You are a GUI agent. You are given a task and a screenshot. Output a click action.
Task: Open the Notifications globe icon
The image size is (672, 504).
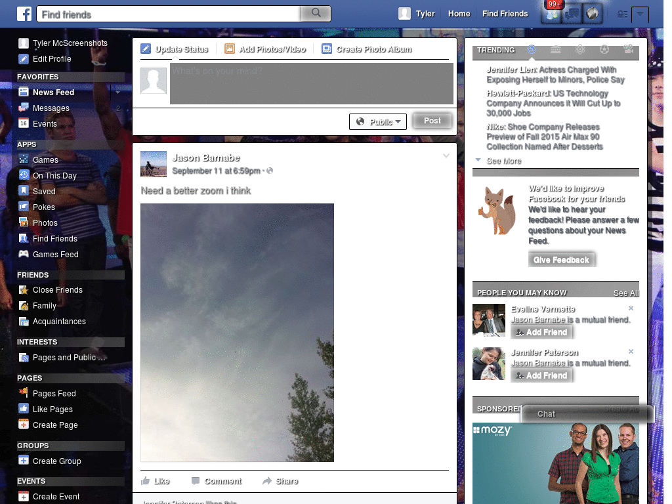[x=593, y=13]
